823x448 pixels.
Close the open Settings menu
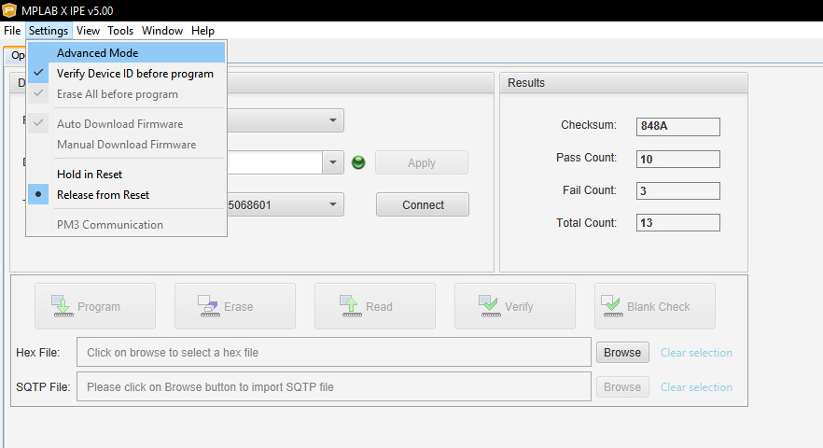point(49,31)
